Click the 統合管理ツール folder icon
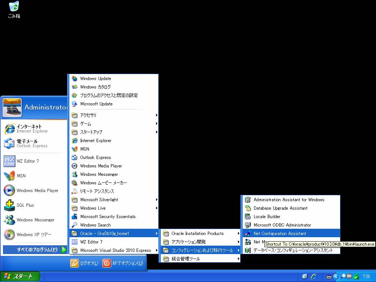 [x=166, y=259]
